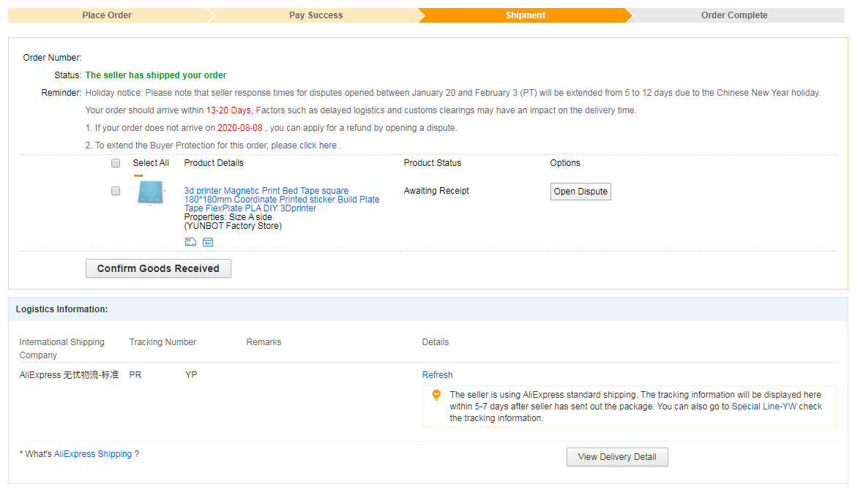855x487 pixels.
Task: Click the Open Dispute button
Action: point(580,192)
